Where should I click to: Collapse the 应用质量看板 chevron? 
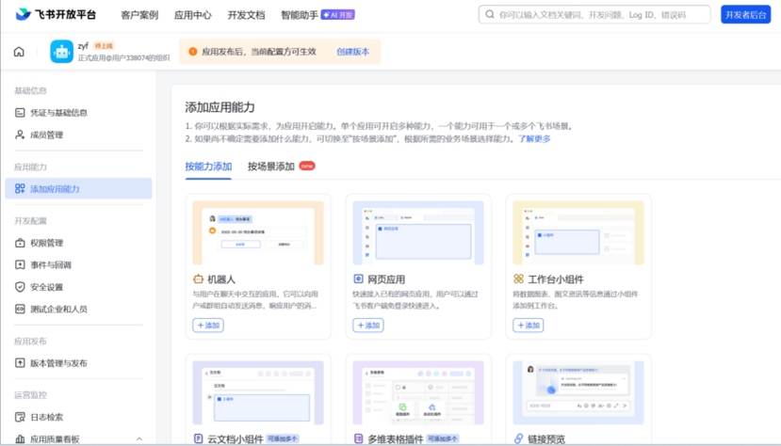pyautogui.click(x=139, y=439)
